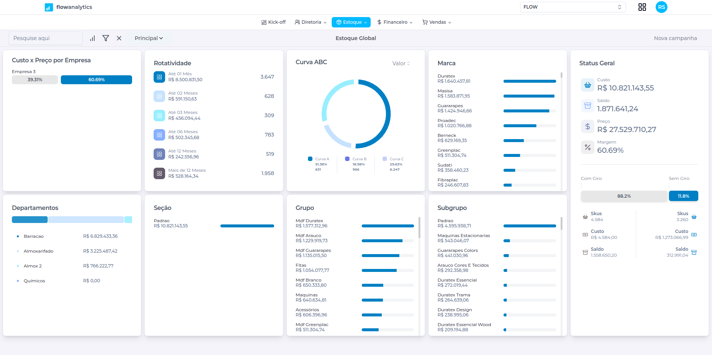Click the Com Giro Skus basket icon
712x355 pixels.
point(585,217)
